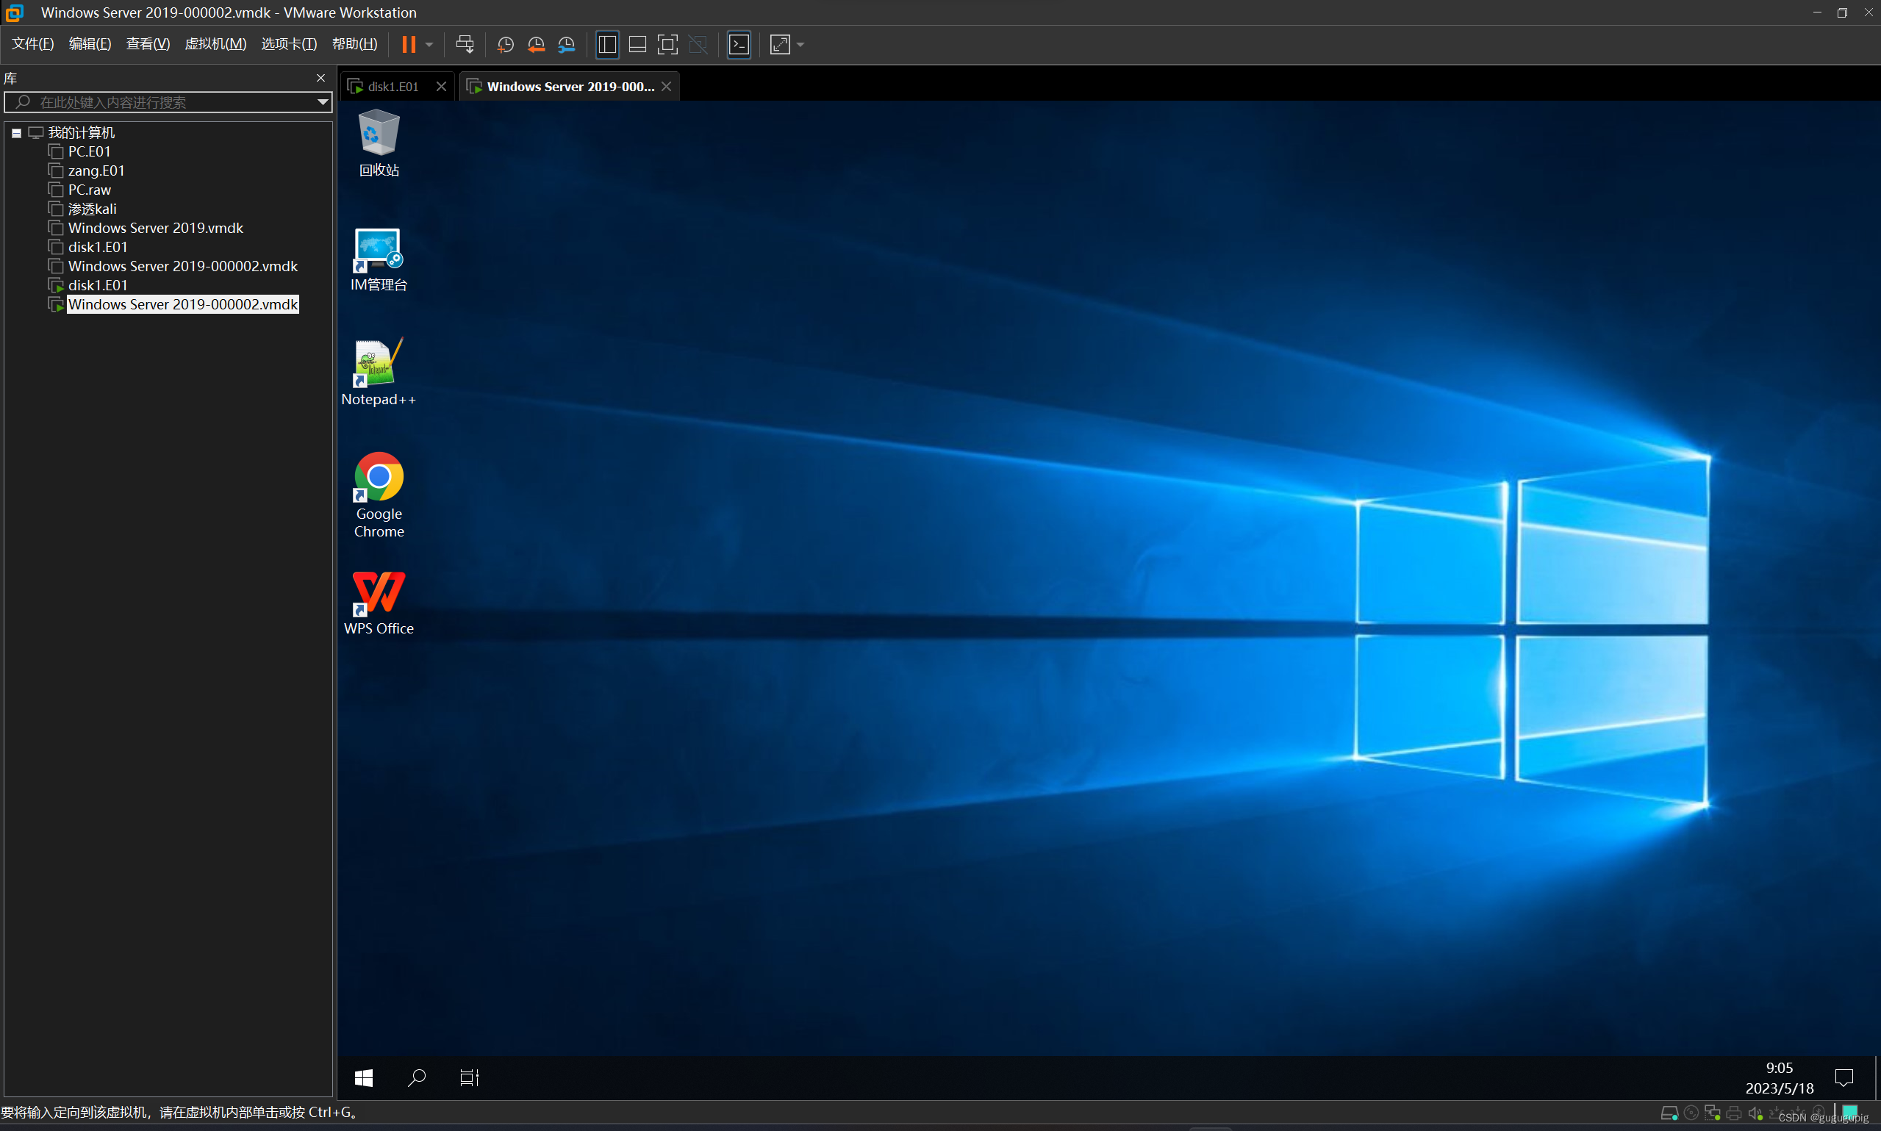Screen dimensions: 1881x1131
Task: Revert VM to previous snapshot
Action: (536, 44)
